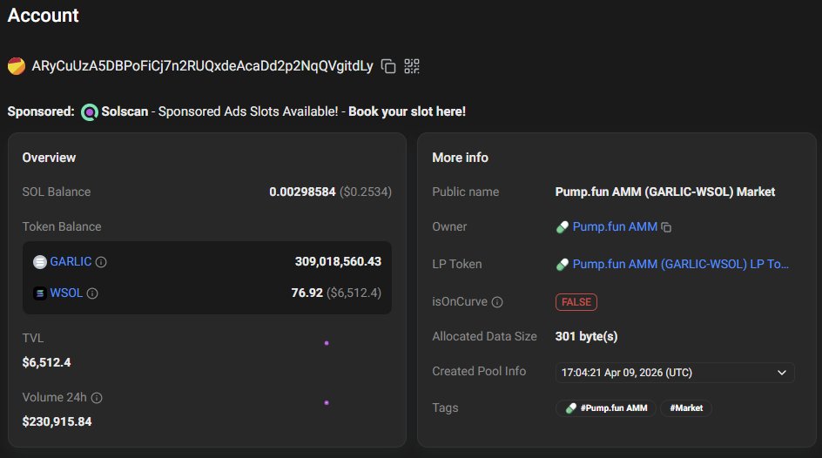
Task: Copy the Owner address
Action: point(666,227)
